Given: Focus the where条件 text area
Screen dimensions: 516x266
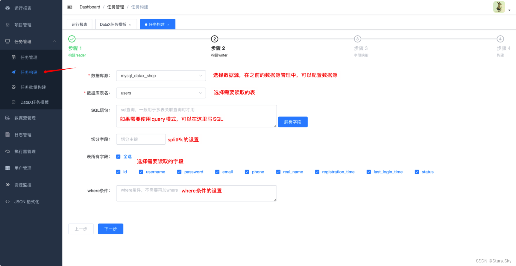Looking at the screenshot, I should pyautogui.click(x=196, y=193).
